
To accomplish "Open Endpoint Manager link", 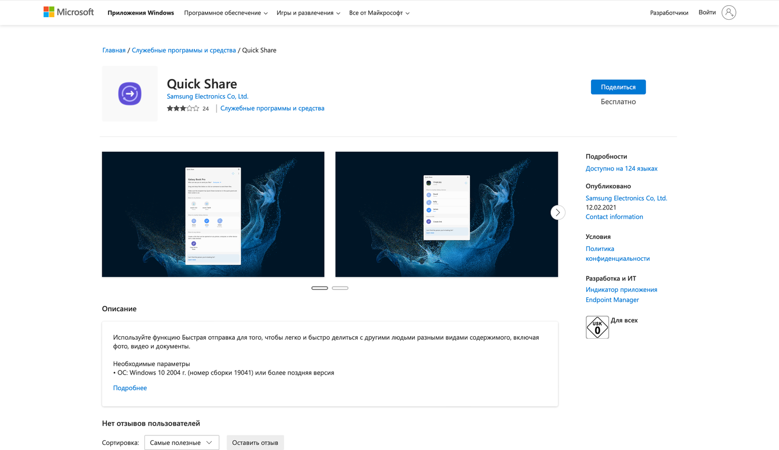I will [612, 300].
